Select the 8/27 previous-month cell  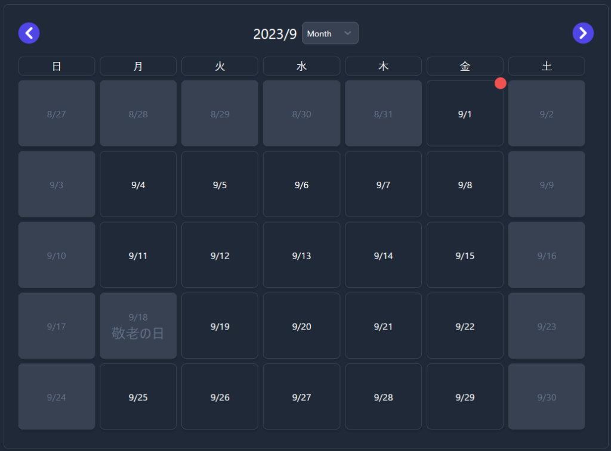pyautogui.click(x=57, y=113)
